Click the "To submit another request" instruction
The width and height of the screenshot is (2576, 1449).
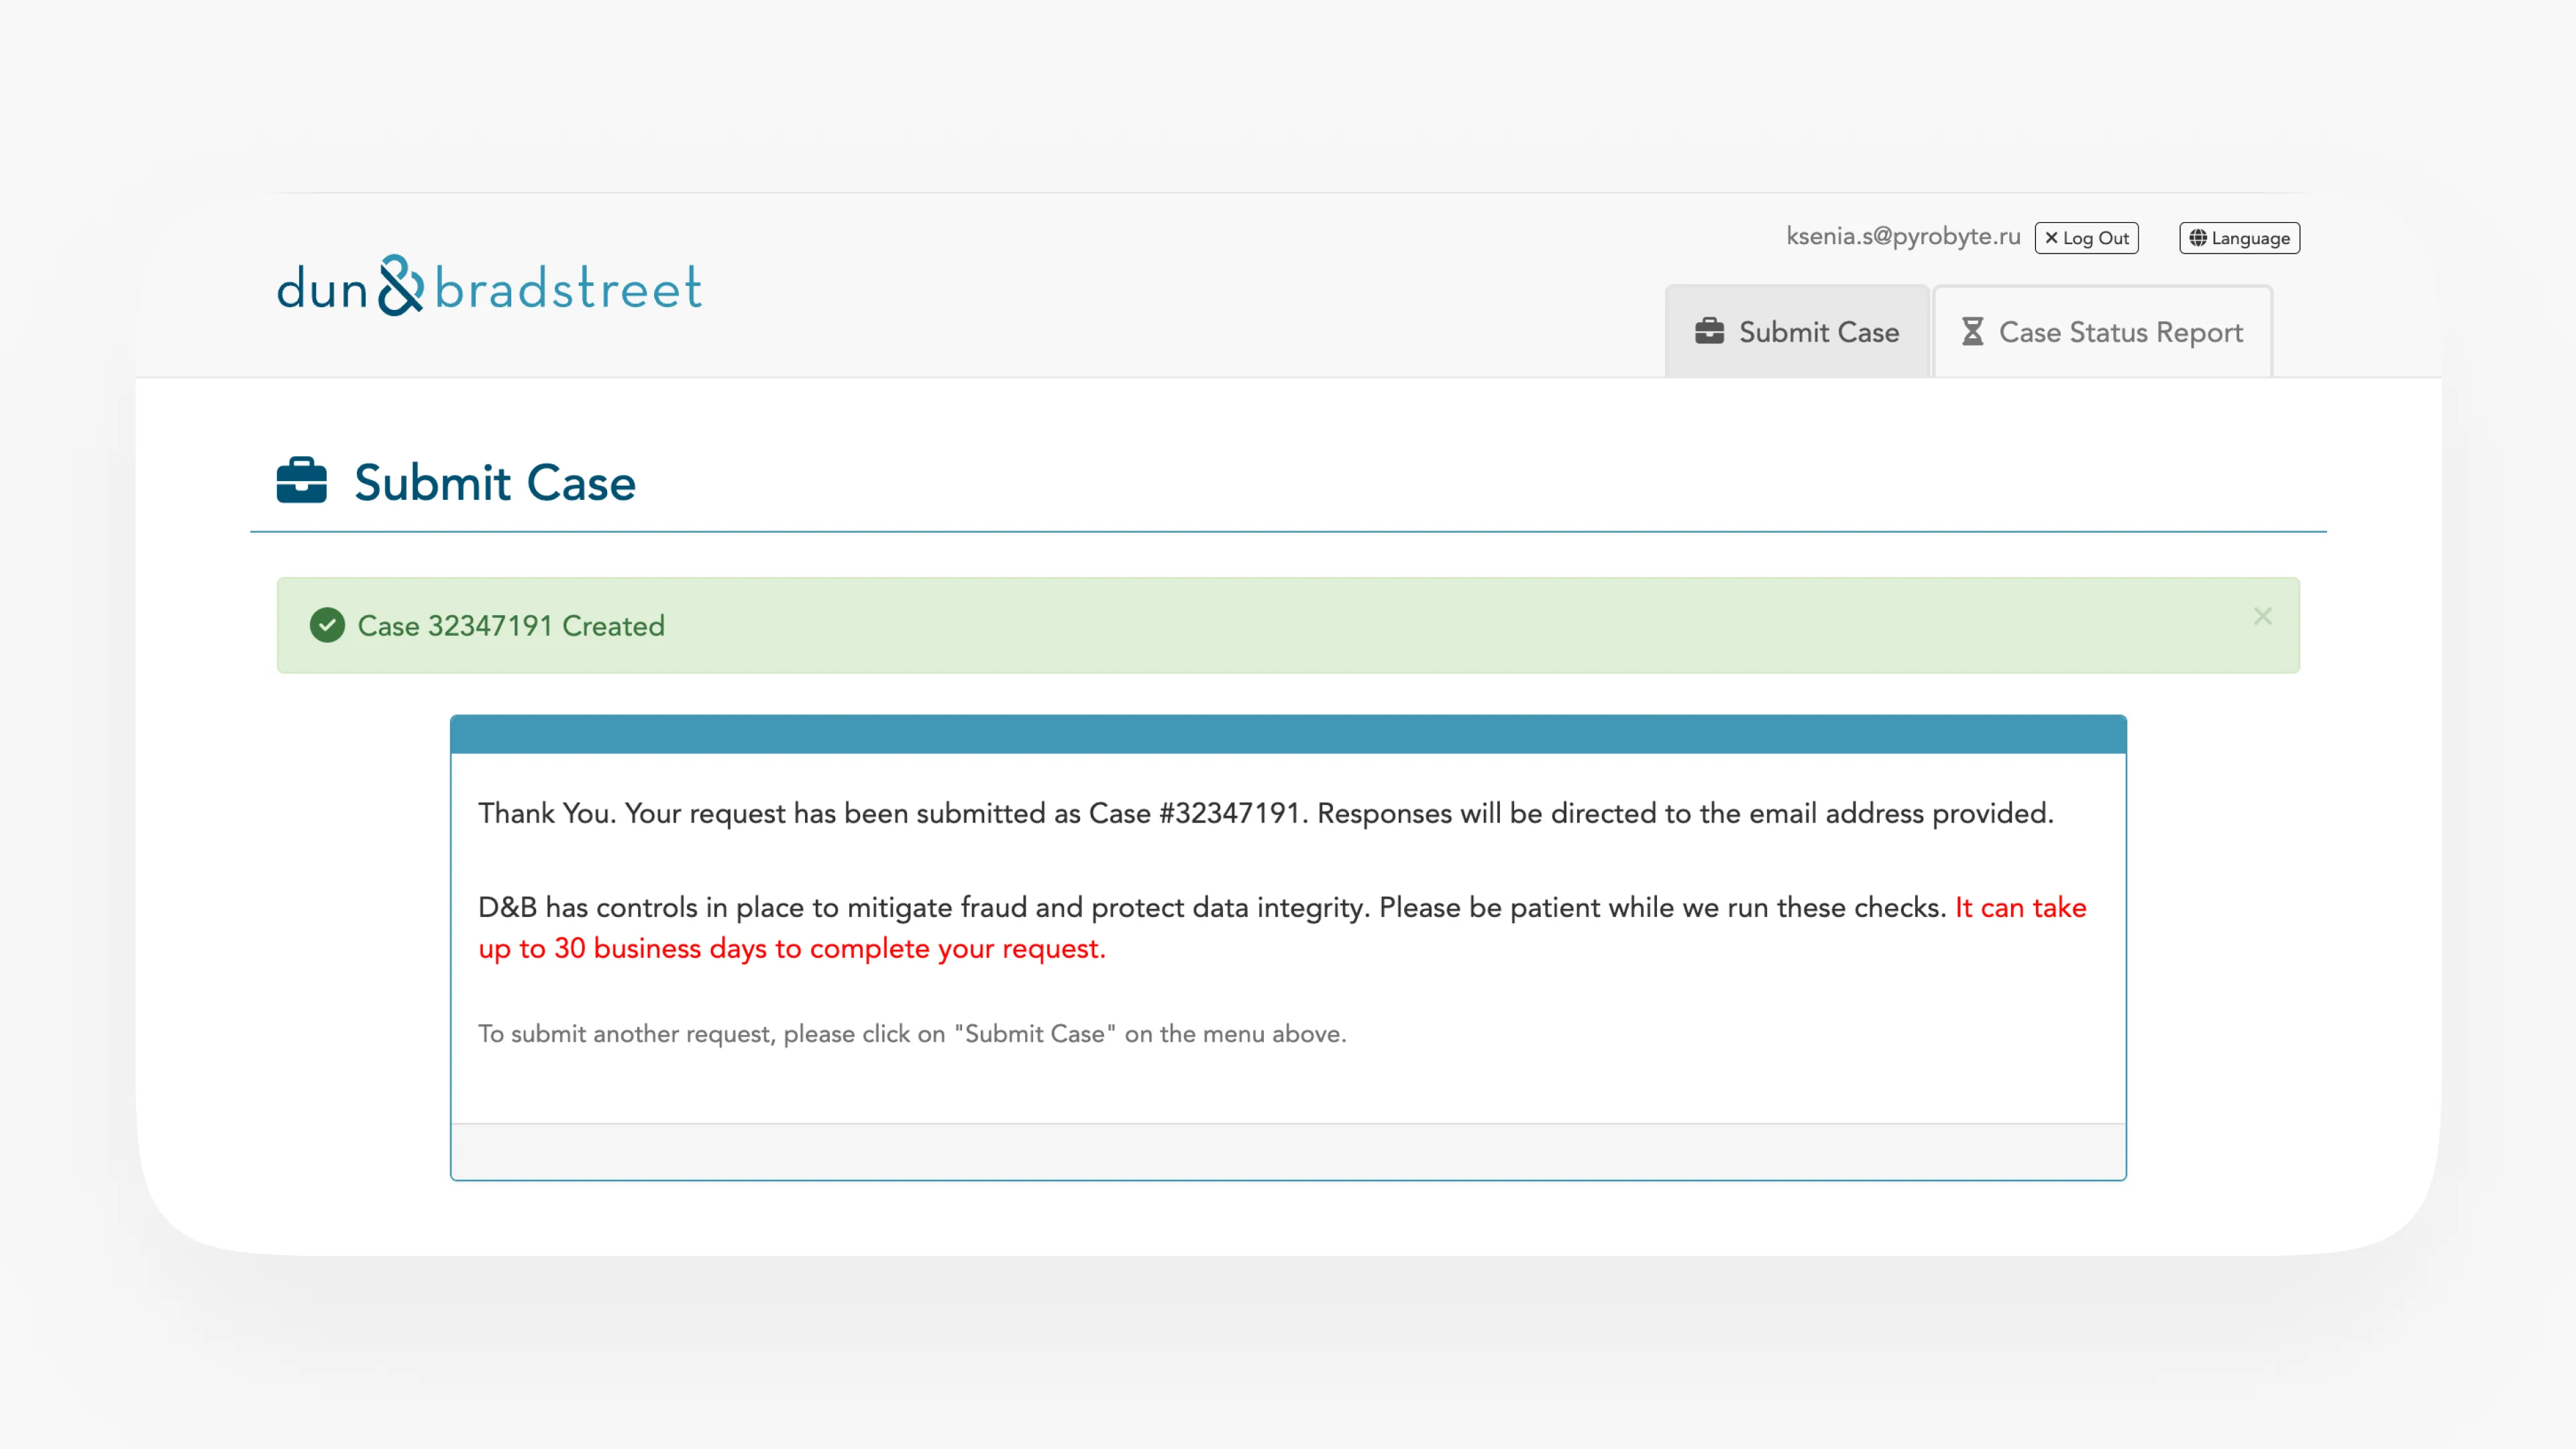pyautogui.click(x=912, y=1034)
